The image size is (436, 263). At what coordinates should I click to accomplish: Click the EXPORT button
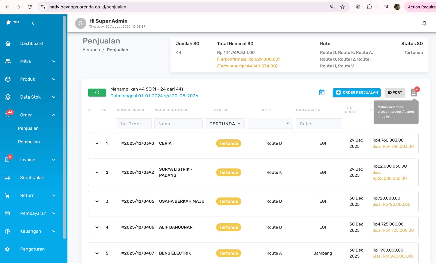click(395, 93)
